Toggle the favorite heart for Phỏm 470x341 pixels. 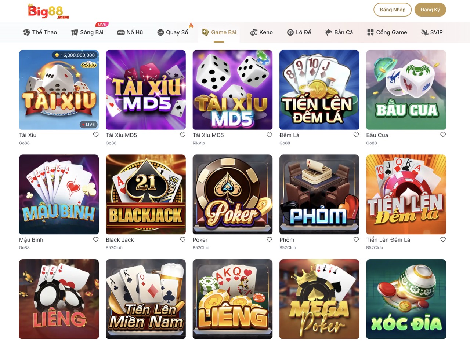click(356, 239)
